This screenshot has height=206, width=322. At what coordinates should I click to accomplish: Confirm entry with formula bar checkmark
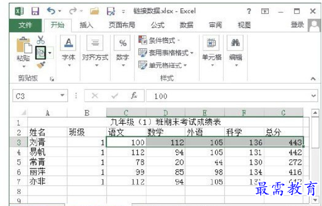pos(115,96)
